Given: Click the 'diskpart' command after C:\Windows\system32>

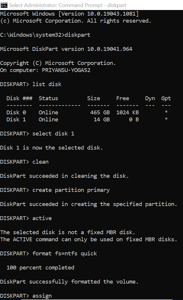Looking at the screenshot, I should [x=77, y=35].
